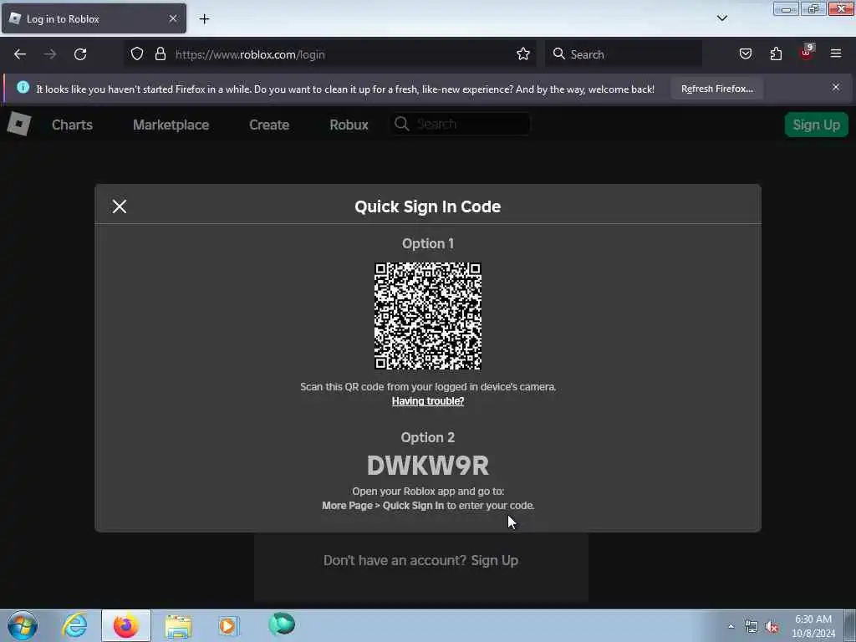Open the Extensions puzzle icon
The image size is (856, 642).
pos(776,53)
